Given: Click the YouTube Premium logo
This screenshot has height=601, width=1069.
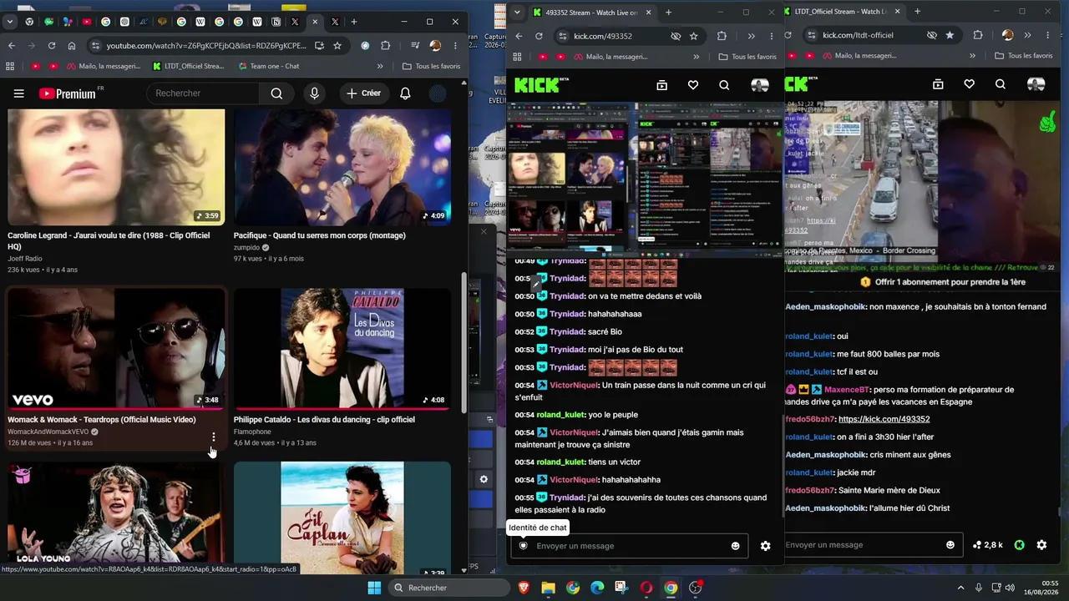Looking at the screenshot, I should 68,93.
